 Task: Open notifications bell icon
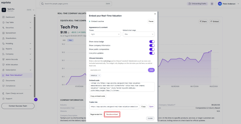[212, 4]
